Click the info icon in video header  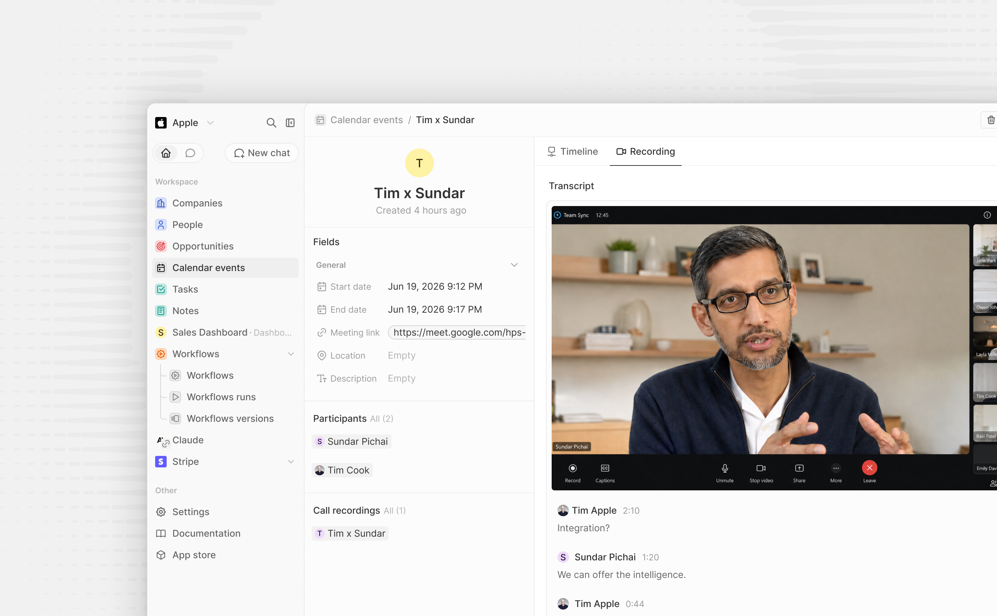pos(987,215)
